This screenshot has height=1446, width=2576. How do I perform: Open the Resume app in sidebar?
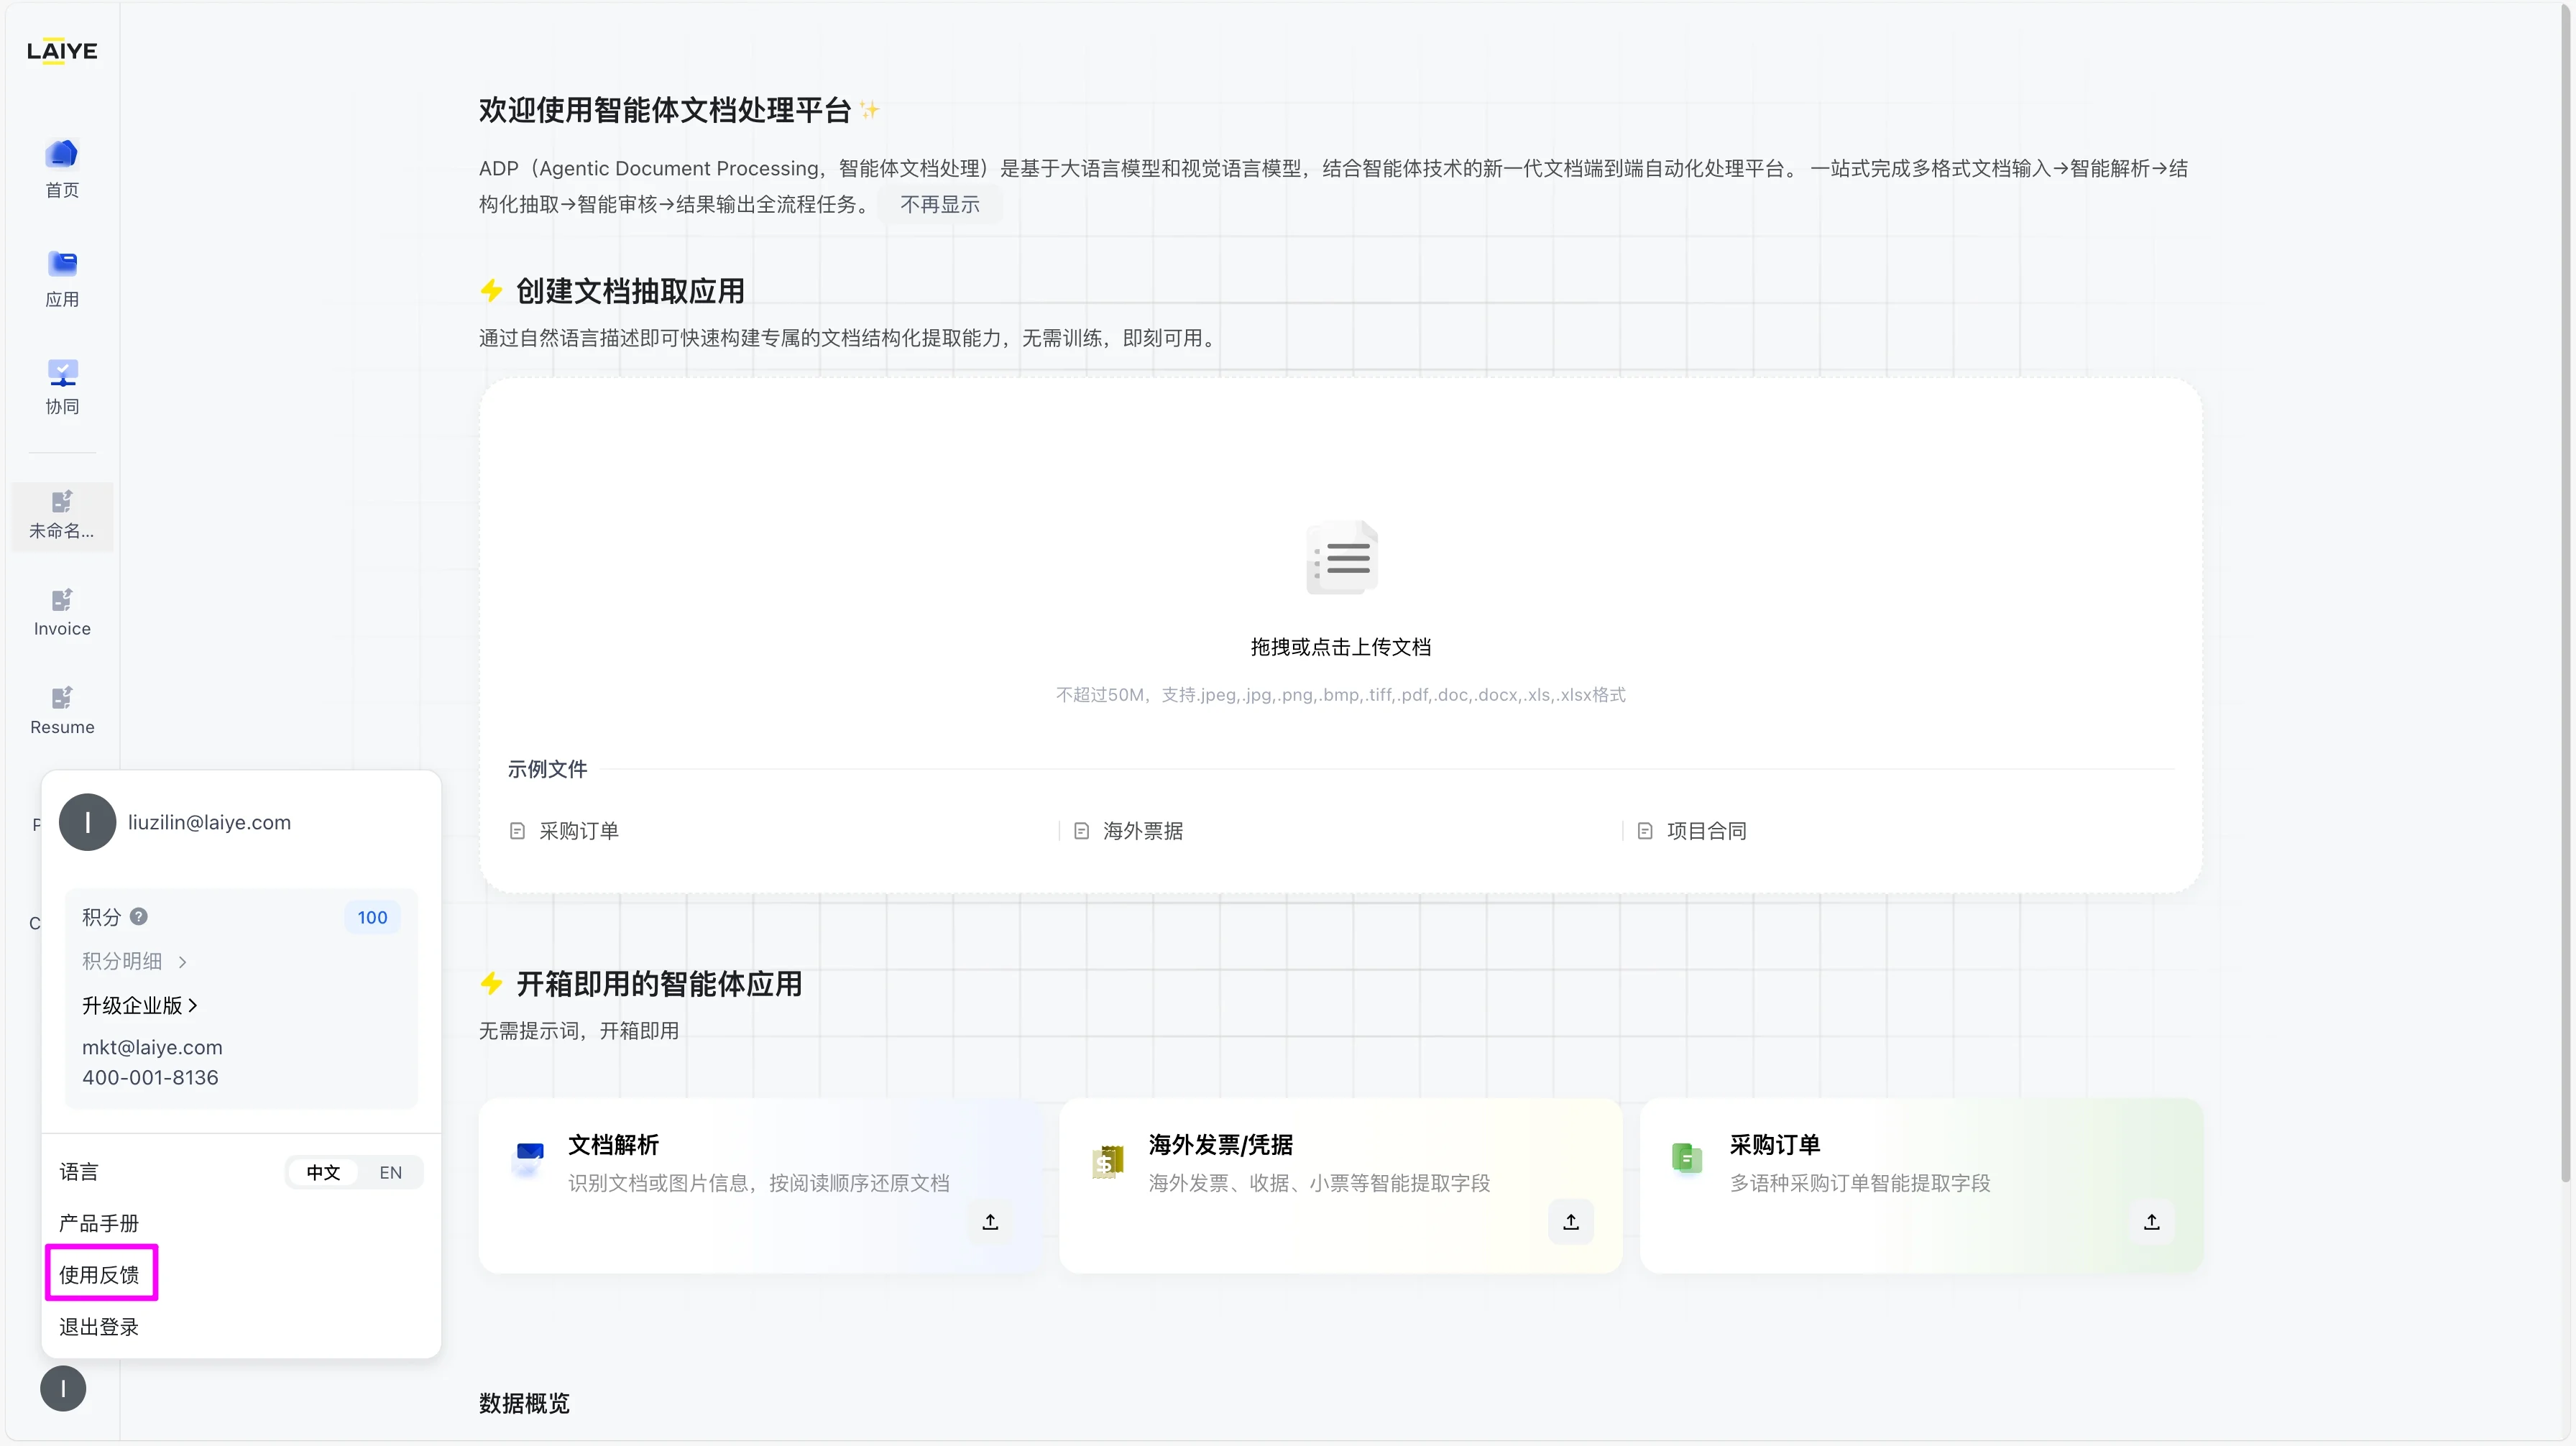(x=62, y=711)
